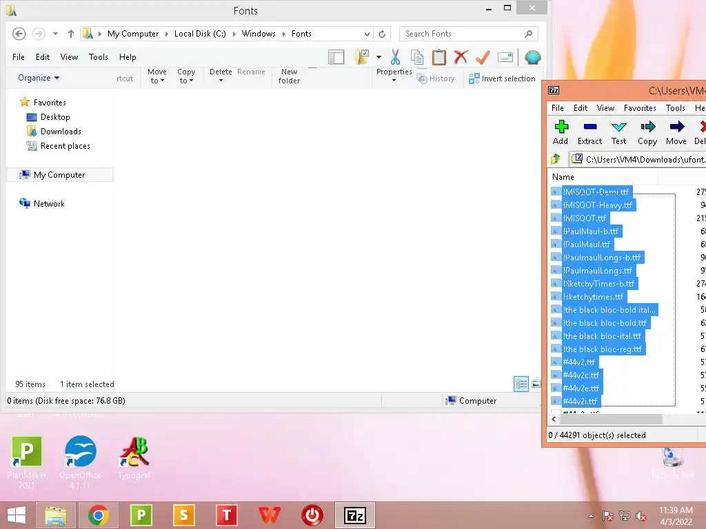Viewport: 706px width, 529px height.
Task: Click the Copy pages icon in Fonts toolbar
Action: [417, 58]
